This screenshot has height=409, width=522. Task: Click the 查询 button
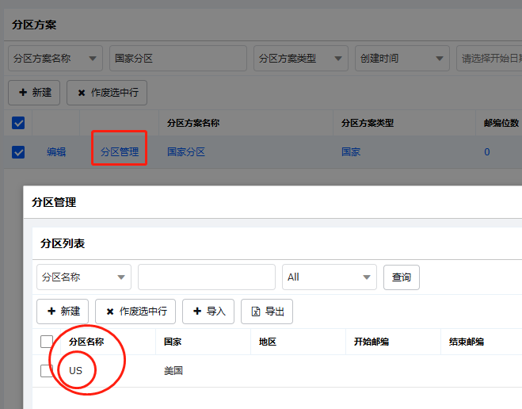coord(402,277)
